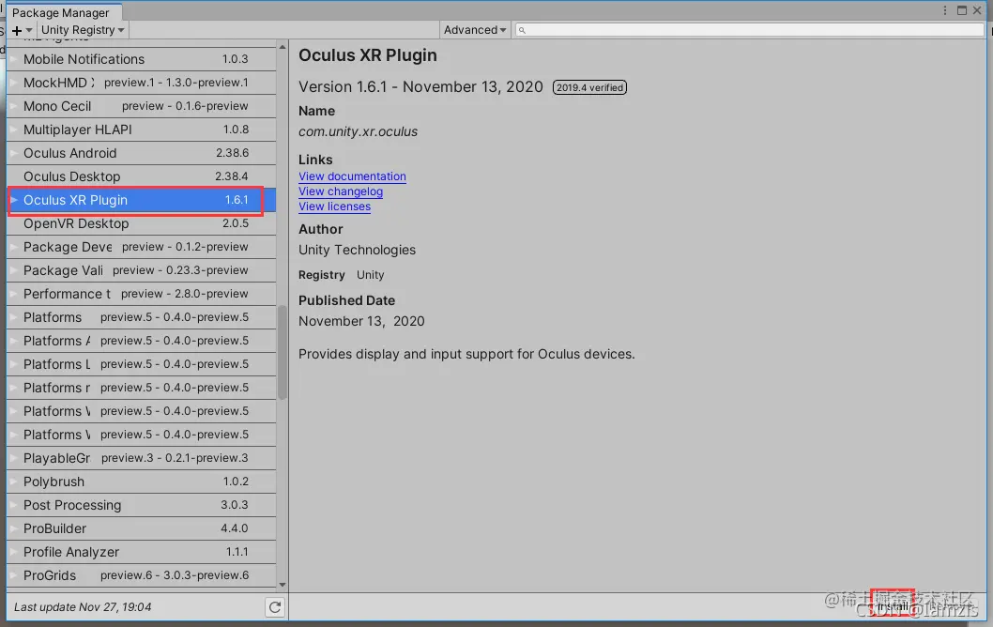Screen dimensions: 993x627
Task: Expand the Oculus Android row arrow
Action: [14, 153]
